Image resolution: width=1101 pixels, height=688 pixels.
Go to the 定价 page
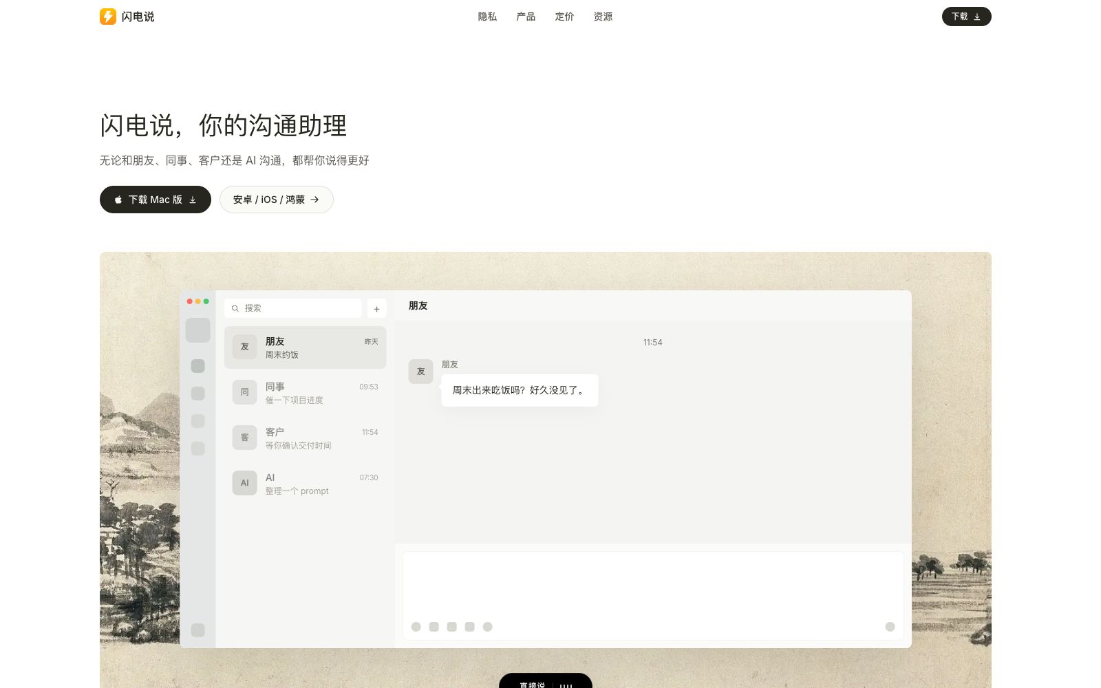point(564,17)
